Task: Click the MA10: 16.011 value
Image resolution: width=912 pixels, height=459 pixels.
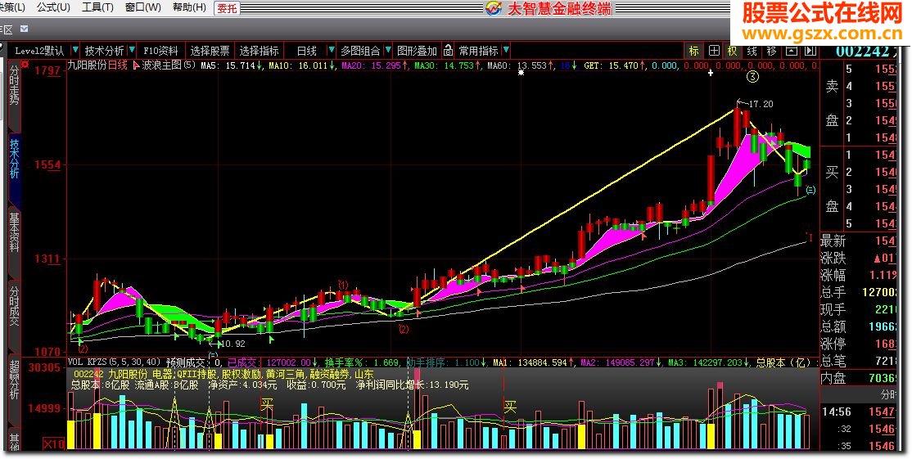Action: point(298,65)
